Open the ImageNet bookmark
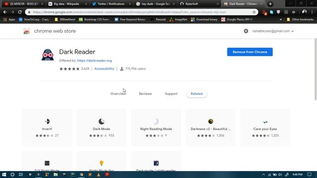Viewport: 317px width, 178px height. click(178, 20)
